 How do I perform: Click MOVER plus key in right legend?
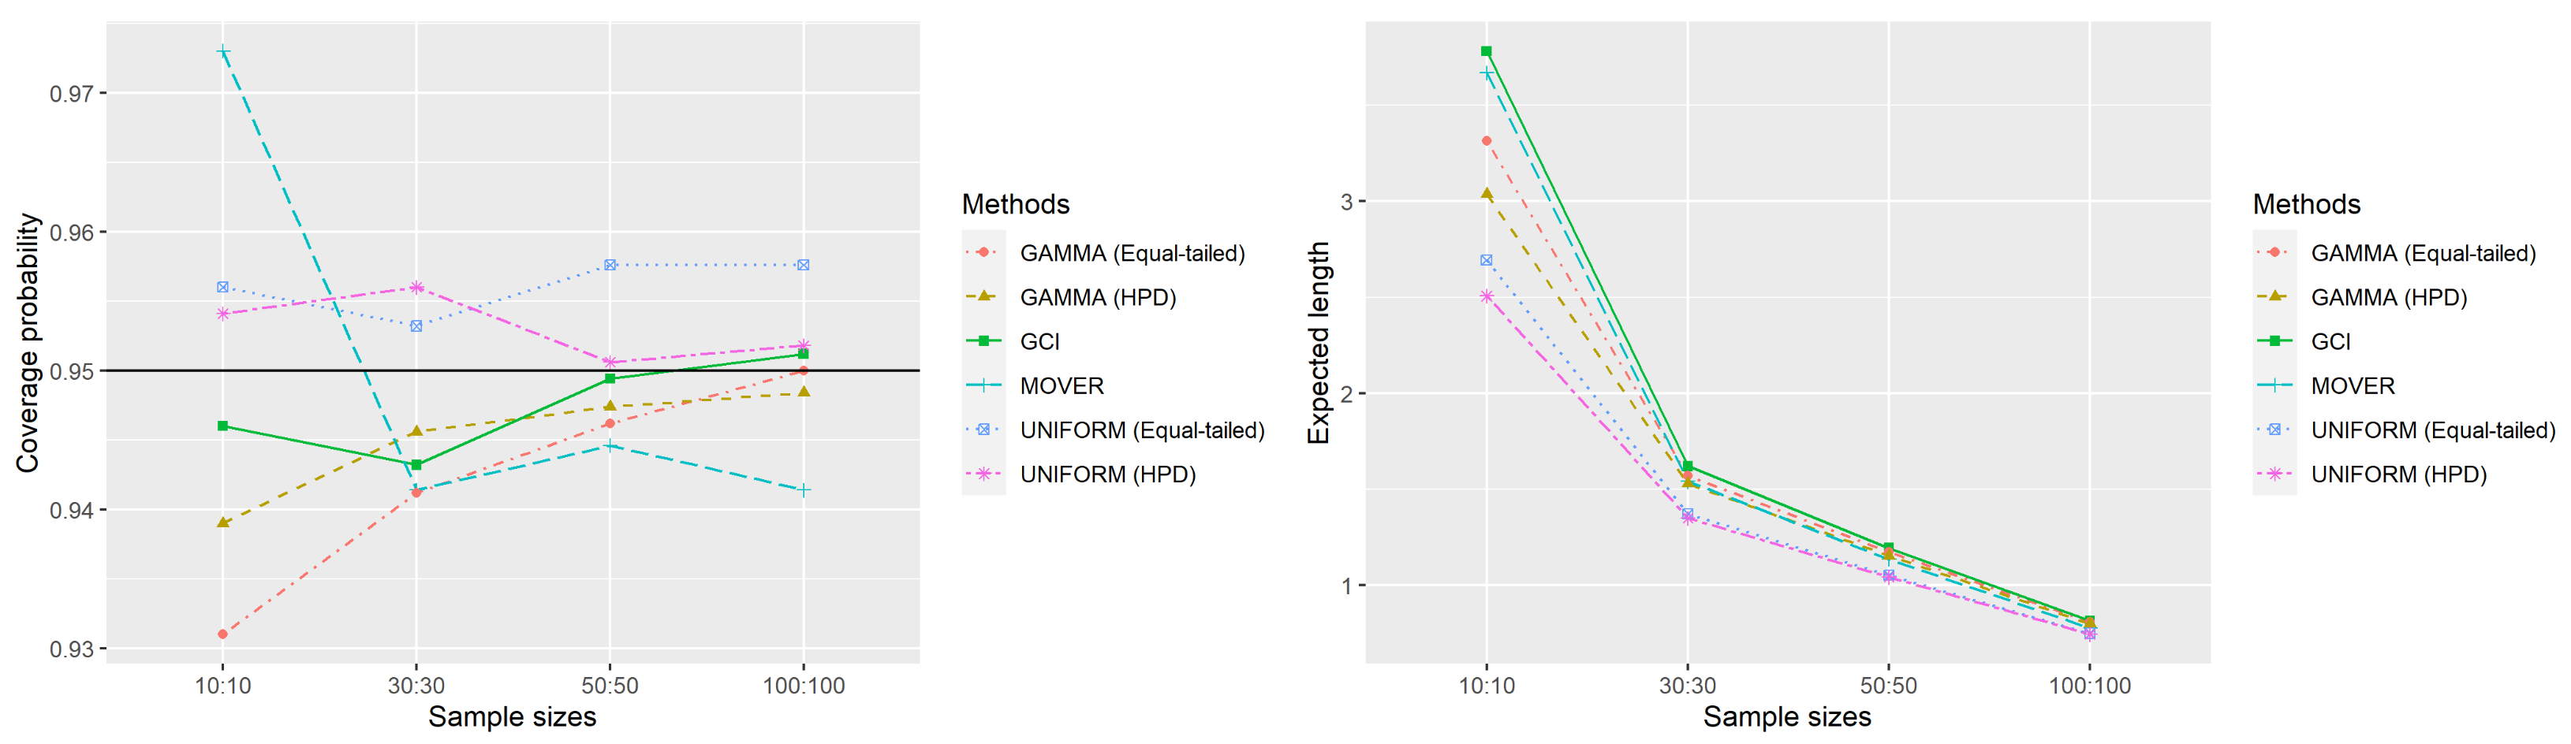pyautogui.click(x=2274, y=386)
